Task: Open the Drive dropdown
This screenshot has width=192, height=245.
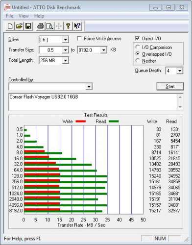Action: pyautogui.click(x=65, y=40)
